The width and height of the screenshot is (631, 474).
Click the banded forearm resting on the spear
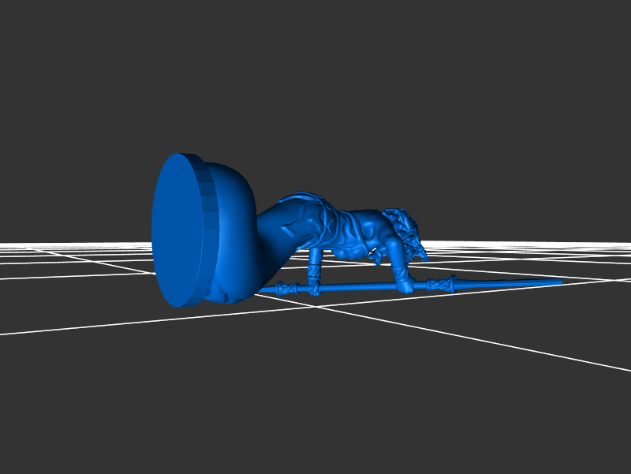coord(315,276)
